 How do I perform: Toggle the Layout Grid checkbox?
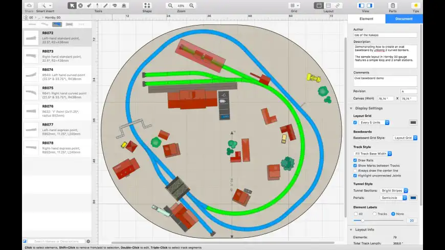click(355, 122)
